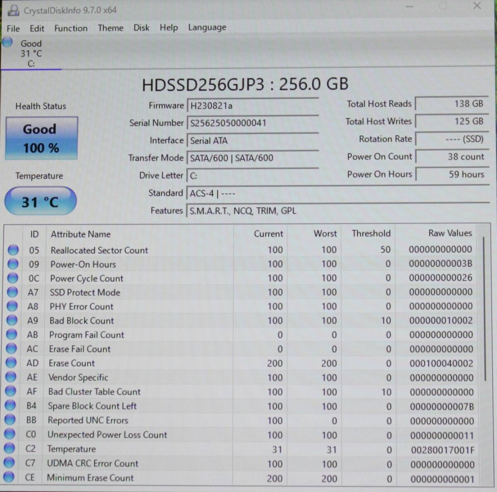Minimize the CrystalDiskInfo window
Image resolution: width=497 pixels, height=492 pixels.
coord(409,6)
